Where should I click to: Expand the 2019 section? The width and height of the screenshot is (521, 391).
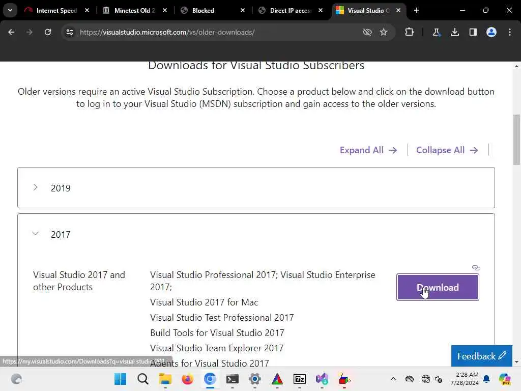[256, 188]
